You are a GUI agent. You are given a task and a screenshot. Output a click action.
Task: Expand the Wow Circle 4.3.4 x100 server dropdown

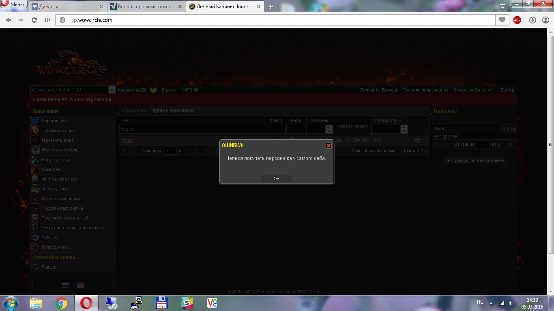point(112,90)
